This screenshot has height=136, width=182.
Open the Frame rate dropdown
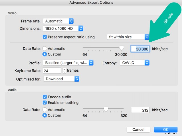[x=58, y=21]
